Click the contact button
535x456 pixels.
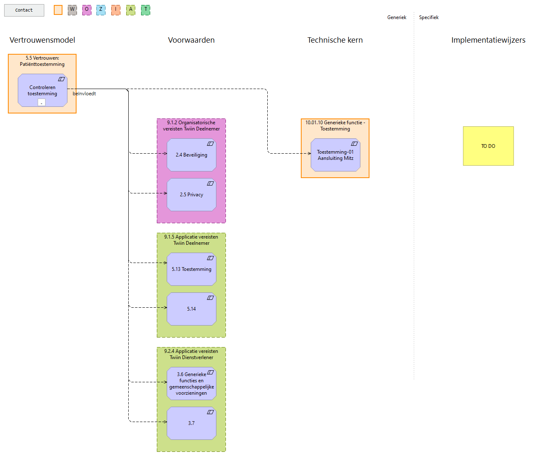click(24, 10)
